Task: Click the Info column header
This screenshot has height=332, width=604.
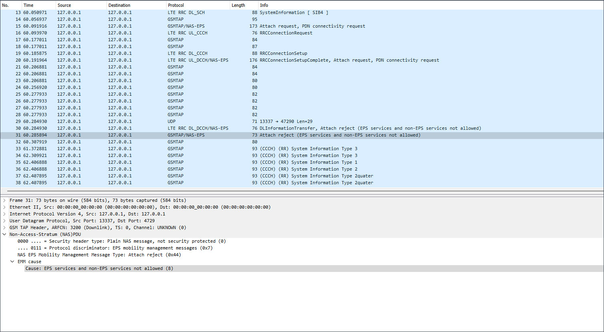Action: (264, 5)
